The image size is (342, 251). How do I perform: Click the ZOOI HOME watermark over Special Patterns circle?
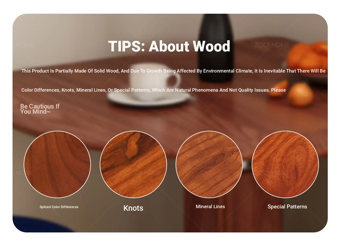point(272,173)
